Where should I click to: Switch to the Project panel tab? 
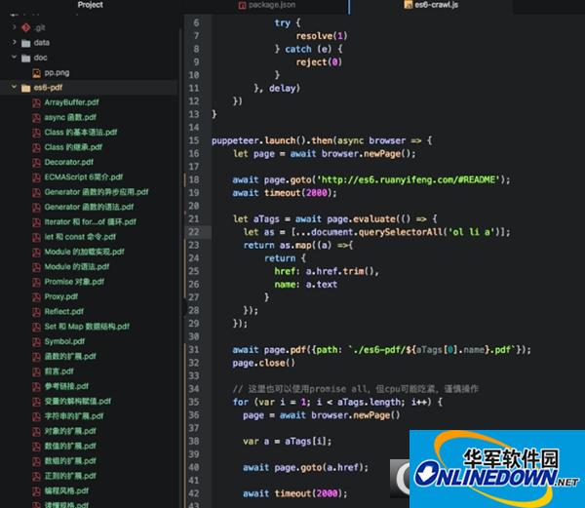(91, 5)
